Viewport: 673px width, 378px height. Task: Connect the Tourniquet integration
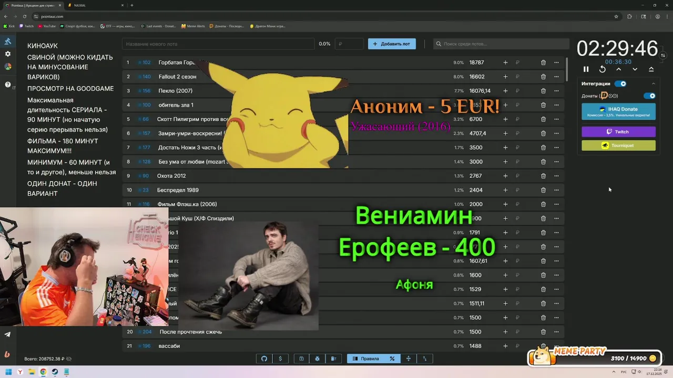coord(618,145)
